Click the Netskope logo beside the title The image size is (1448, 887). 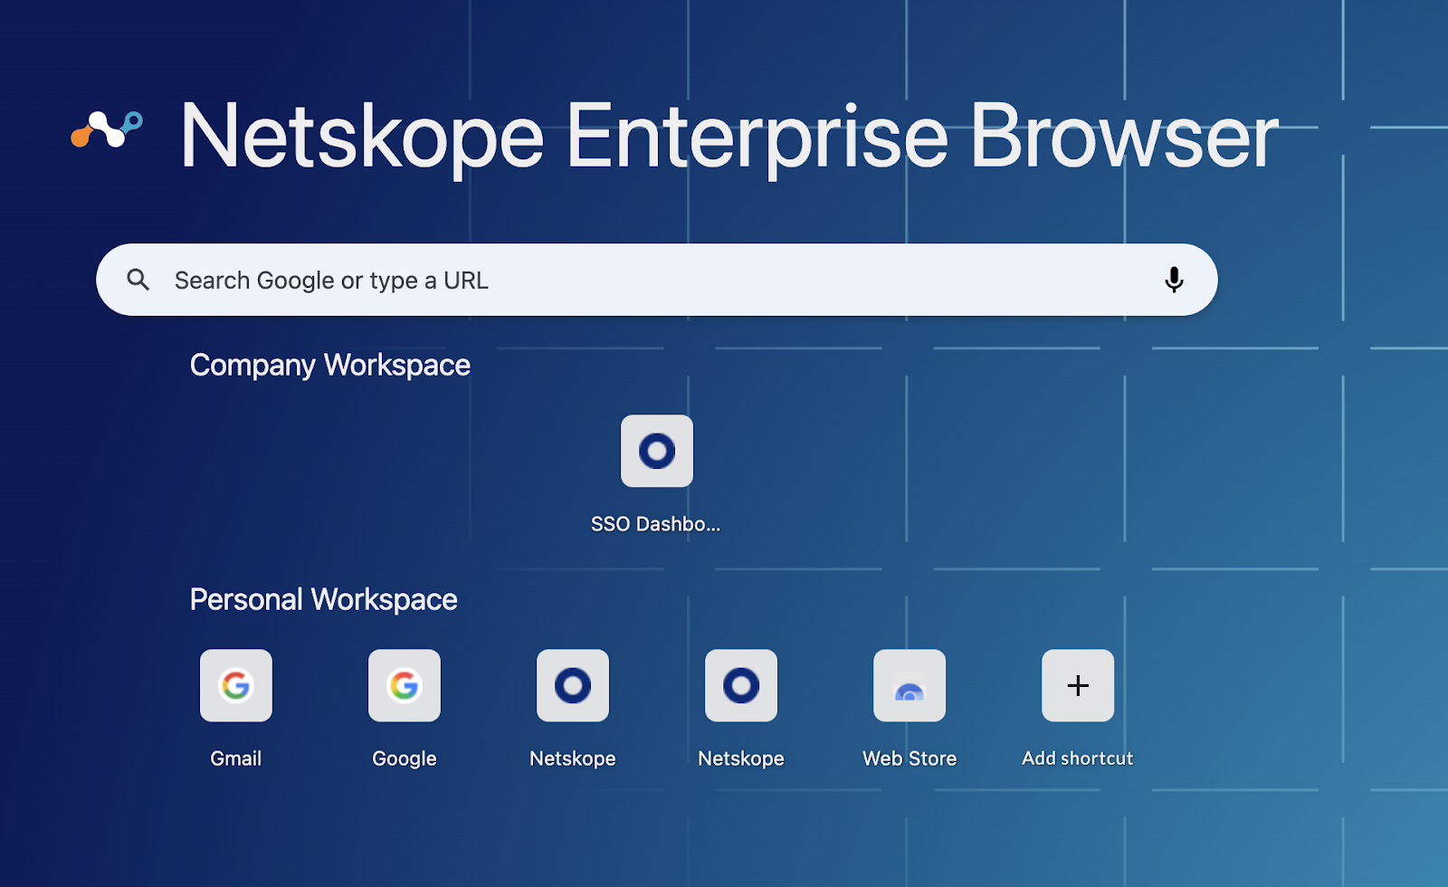pos(107,129)
